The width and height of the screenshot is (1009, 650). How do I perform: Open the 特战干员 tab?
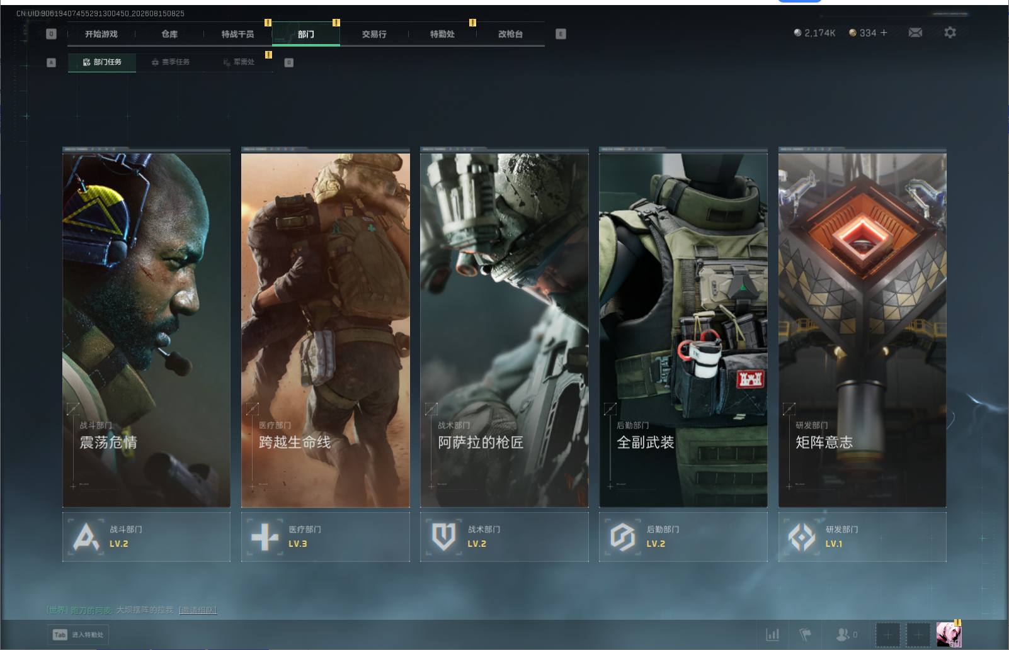[x=237, y=34]
